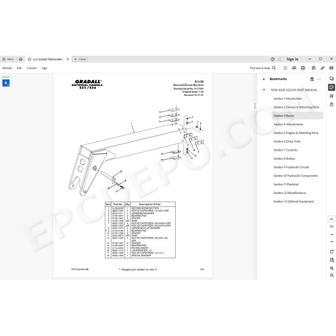Viewport: 336px width, 336px height.
Task: Open bookmark Section 4 Attachments
Action: (288, 124)
